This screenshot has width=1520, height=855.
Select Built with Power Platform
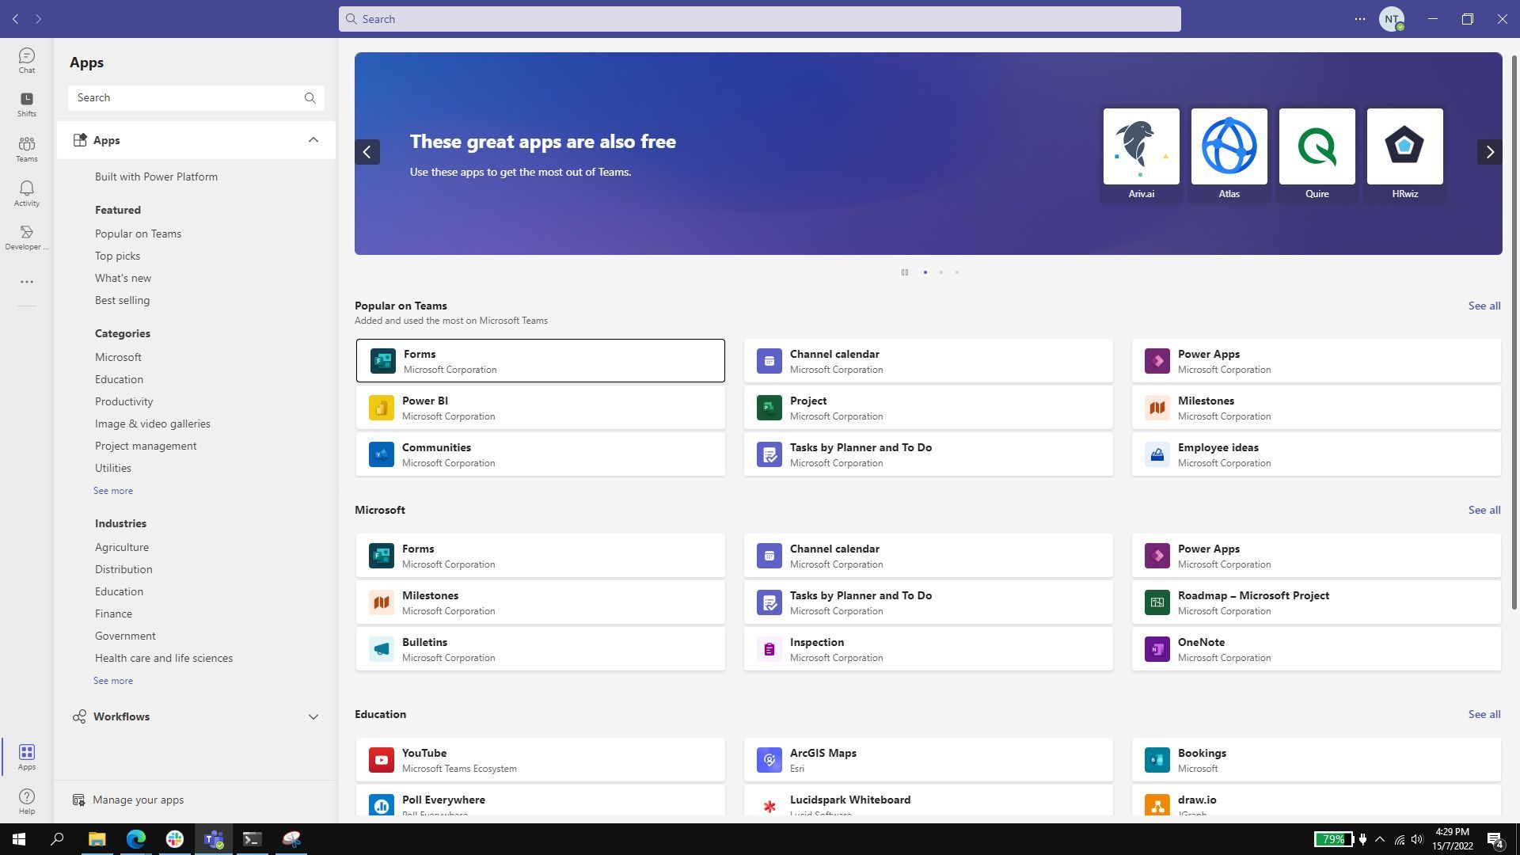click(x=156, y=177)
